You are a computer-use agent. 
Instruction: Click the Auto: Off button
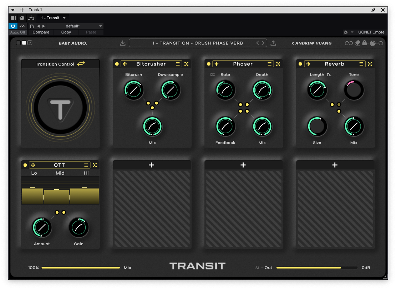(17, 32)
